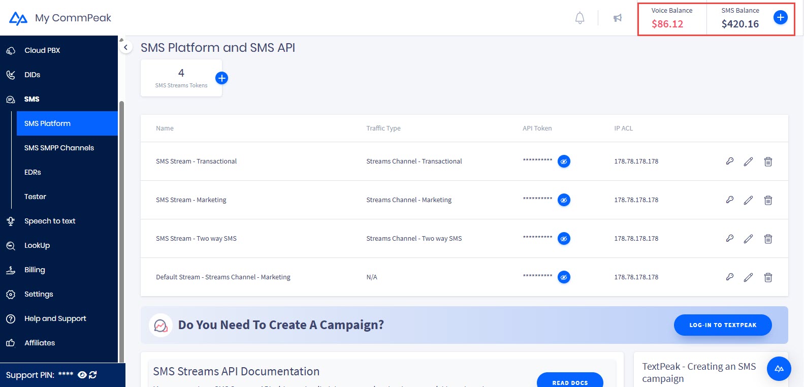Open Settings in the sidebar
804x387 pixels.
(39, 294)
